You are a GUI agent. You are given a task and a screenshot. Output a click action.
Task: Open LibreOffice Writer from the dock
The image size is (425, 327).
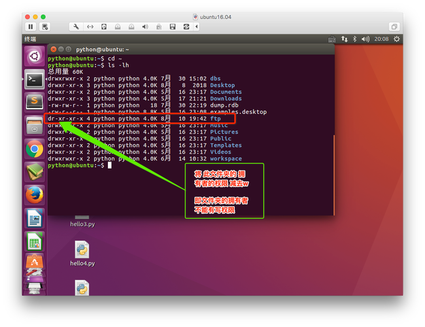34,218
